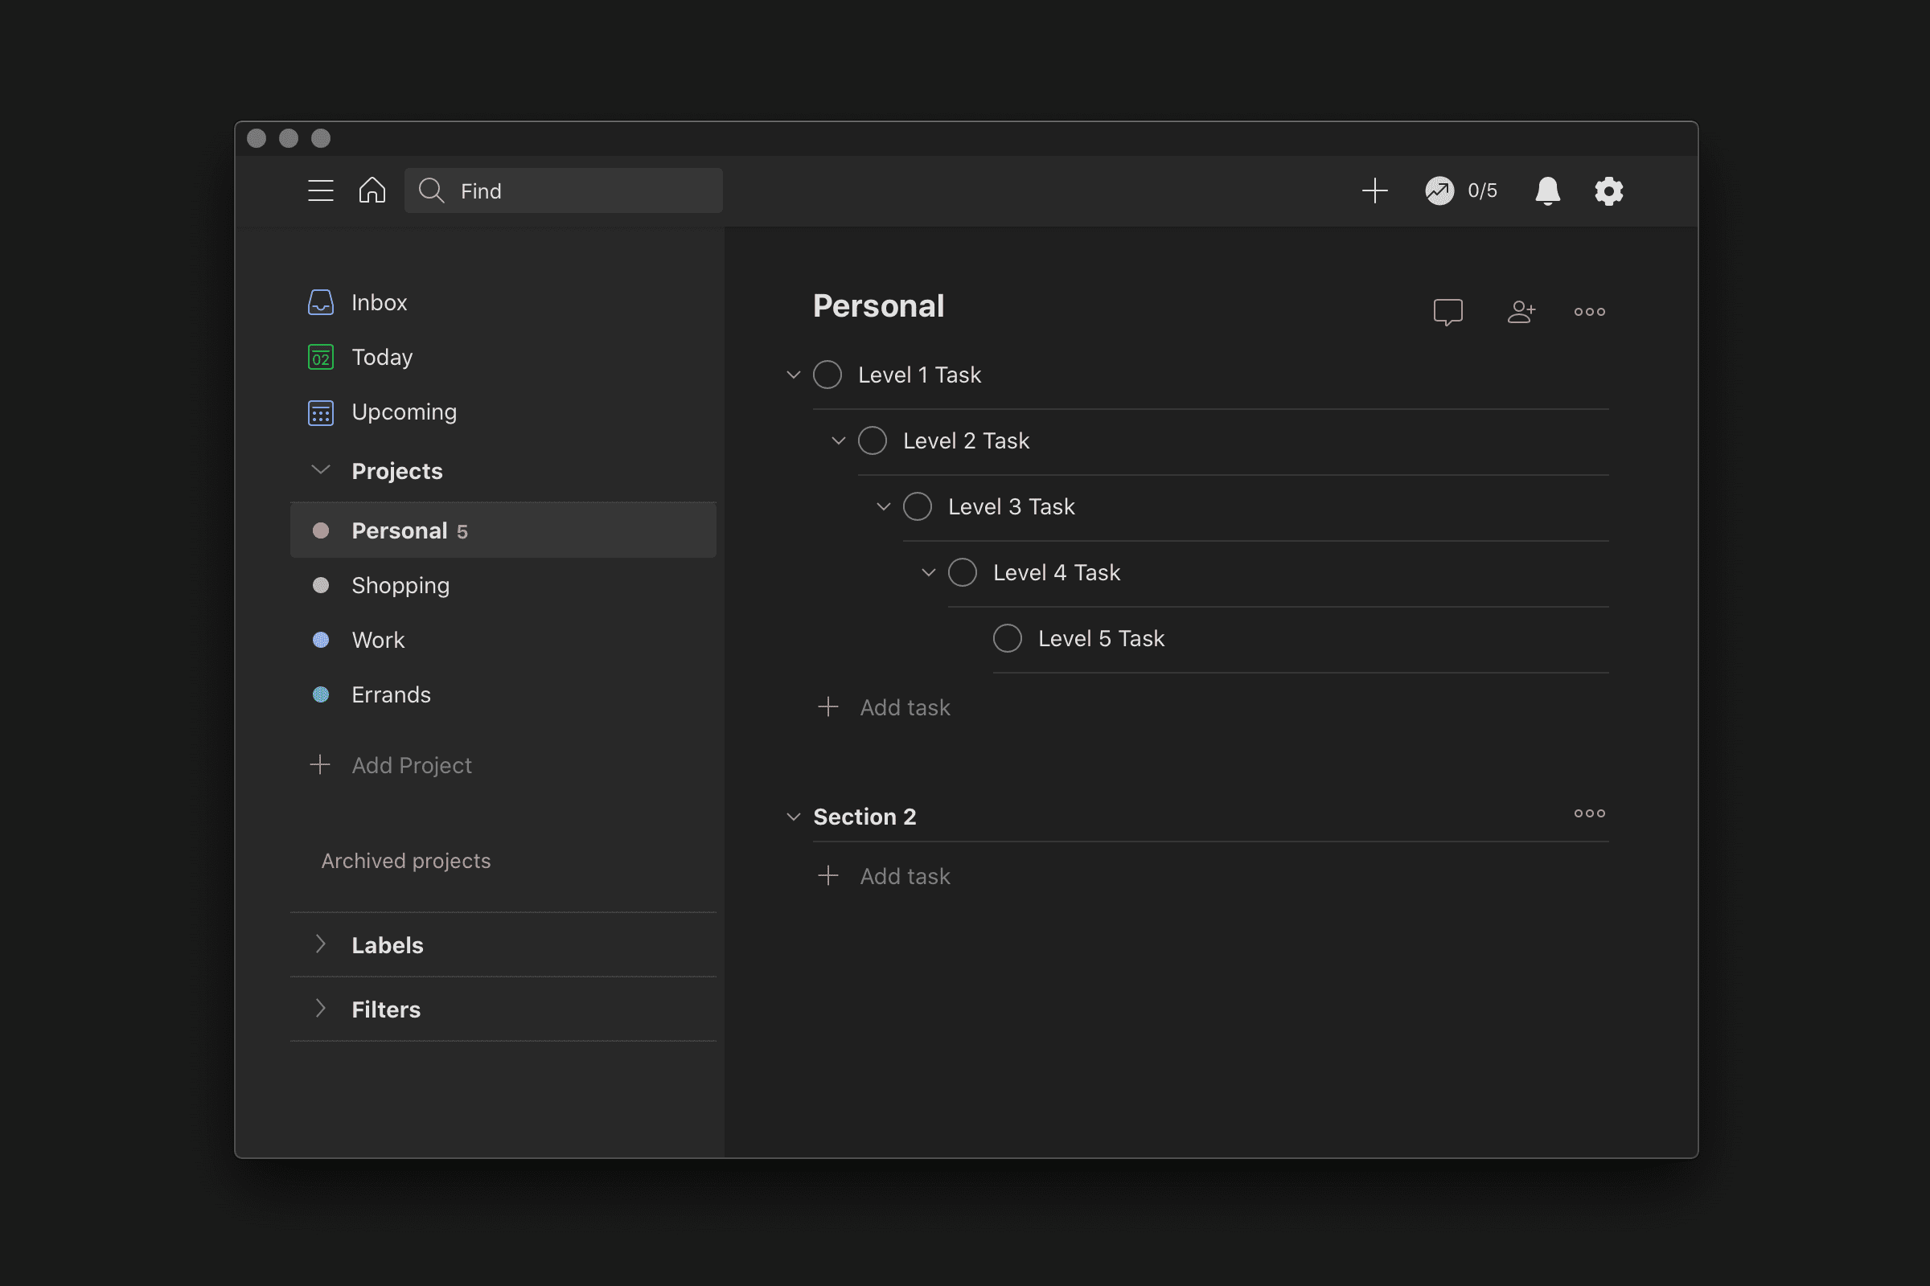Image resolution: width=1930 pixels, height=1286 pixels.
Task: Click Add Project
Action: click(411, 765)
